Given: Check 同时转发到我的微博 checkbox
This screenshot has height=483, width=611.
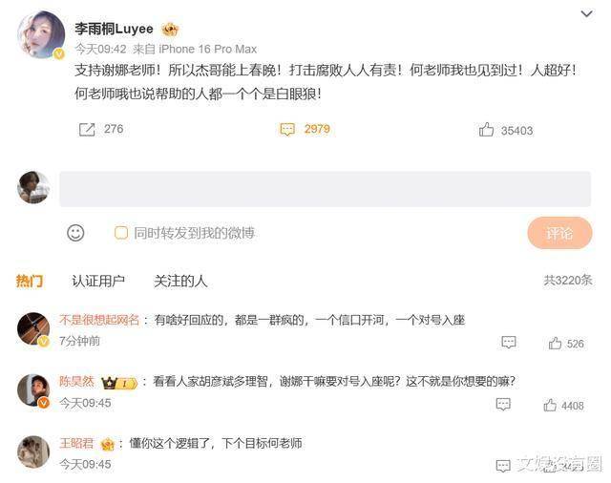Looking at the screenshot, I should point(121,233).
